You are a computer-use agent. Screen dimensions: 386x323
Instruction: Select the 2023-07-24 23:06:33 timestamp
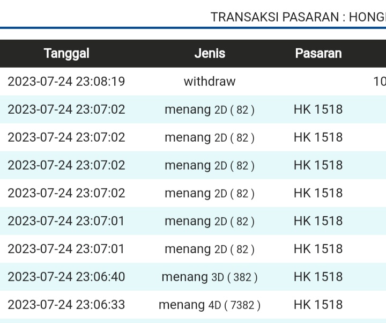point(66,305)
